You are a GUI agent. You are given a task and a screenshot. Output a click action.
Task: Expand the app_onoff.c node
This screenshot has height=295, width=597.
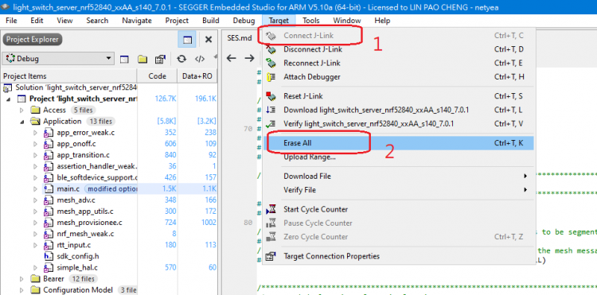coord(35,144)
